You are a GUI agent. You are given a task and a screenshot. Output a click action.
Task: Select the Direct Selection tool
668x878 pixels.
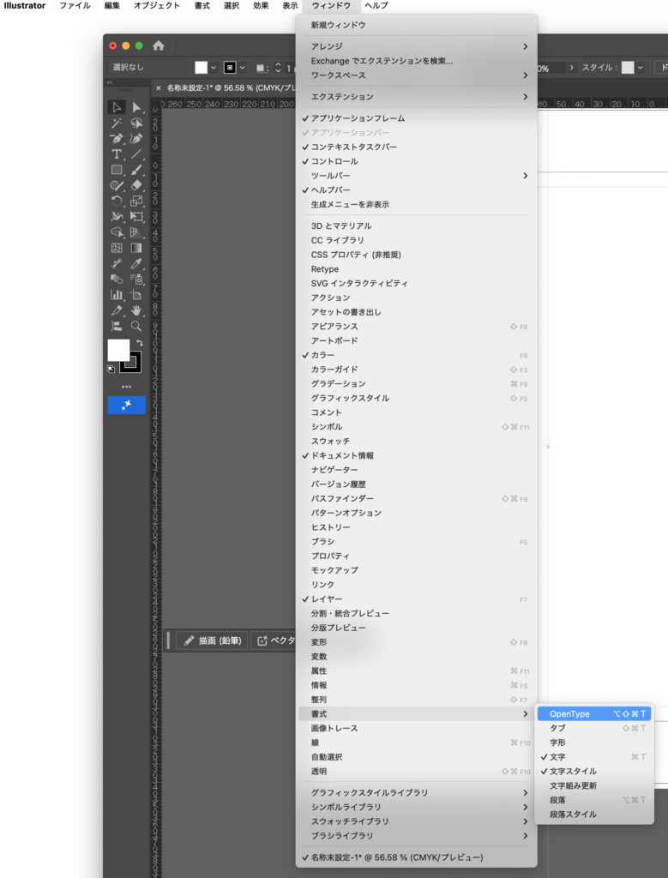136,107
